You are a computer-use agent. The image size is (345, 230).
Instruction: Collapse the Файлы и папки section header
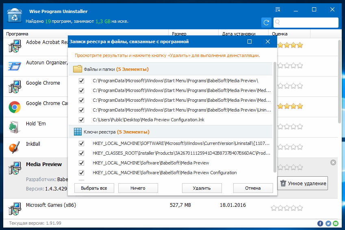coord(171,69)
